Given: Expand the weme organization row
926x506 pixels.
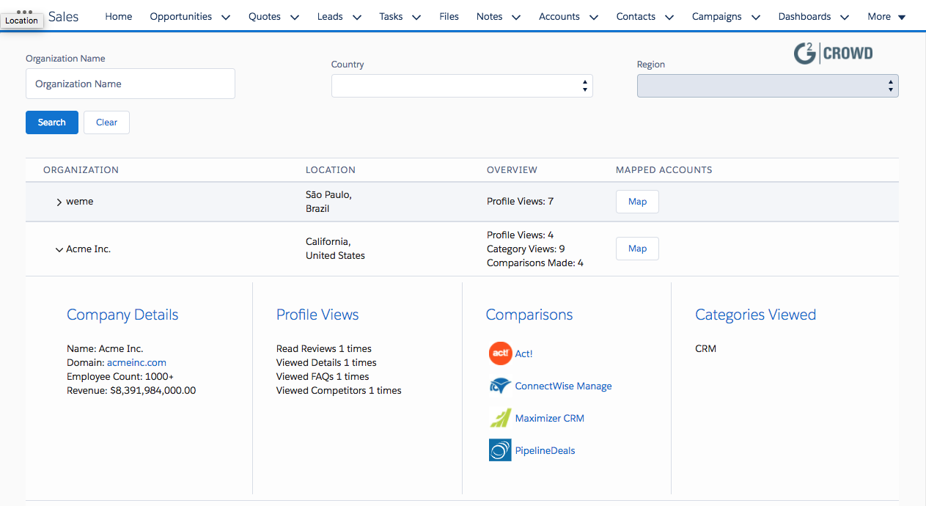Looking at the screenshot, I should click(59, 202).
